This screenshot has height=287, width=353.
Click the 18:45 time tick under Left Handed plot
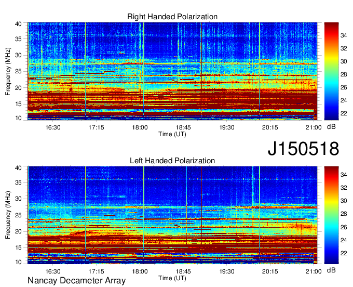point(183,271)
